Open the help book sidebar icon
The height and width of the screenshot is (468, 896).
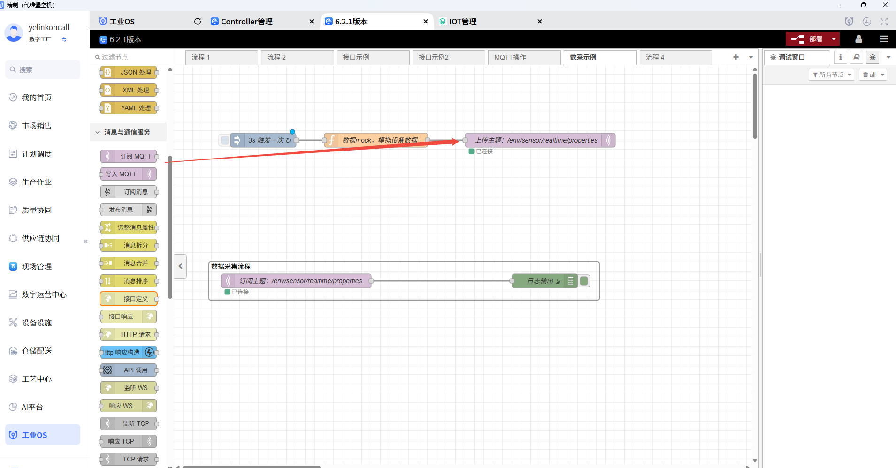(x=856, y=57)
